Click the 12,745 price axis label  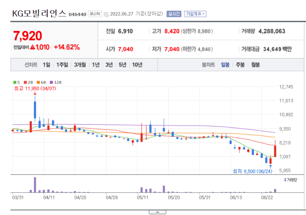click(286, 87)
